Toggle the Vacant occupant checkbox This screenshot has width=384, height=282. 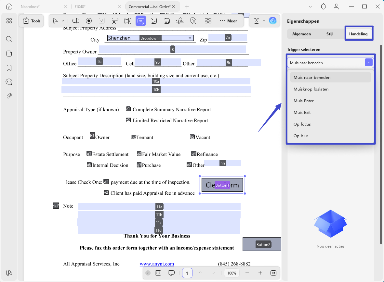pyautogui.click(x=192, y=136)
